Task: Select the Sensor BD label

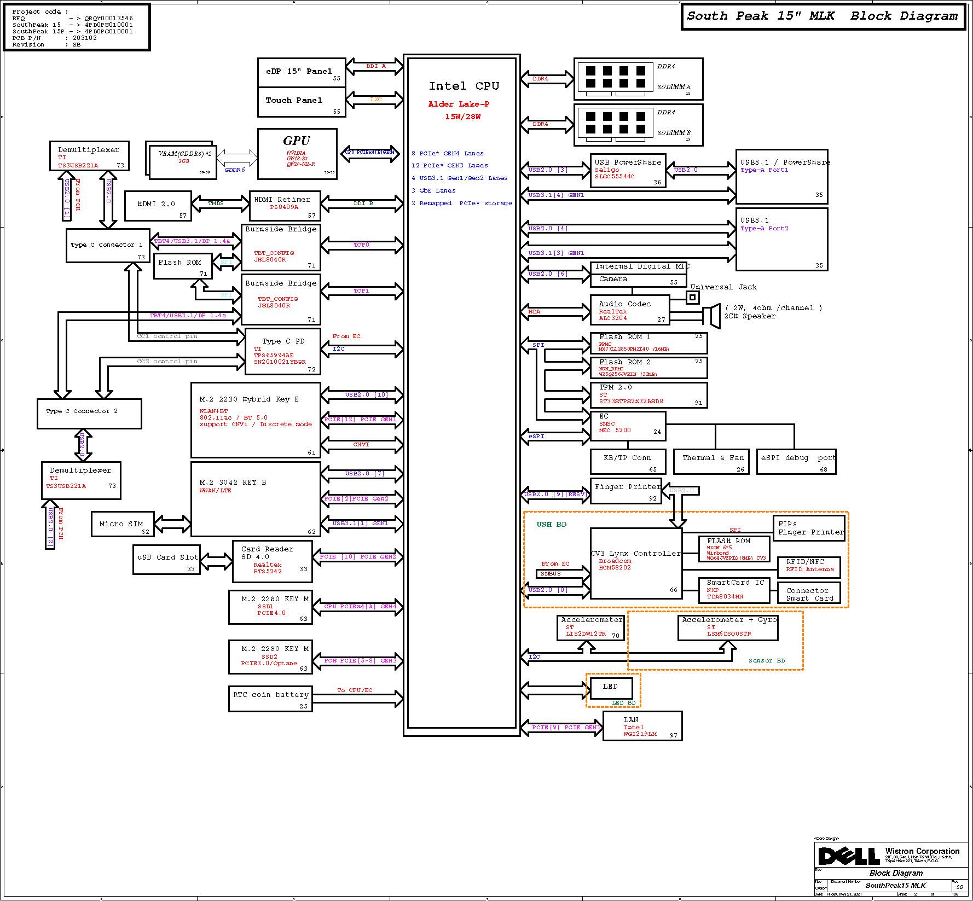Action: point(767,661)
